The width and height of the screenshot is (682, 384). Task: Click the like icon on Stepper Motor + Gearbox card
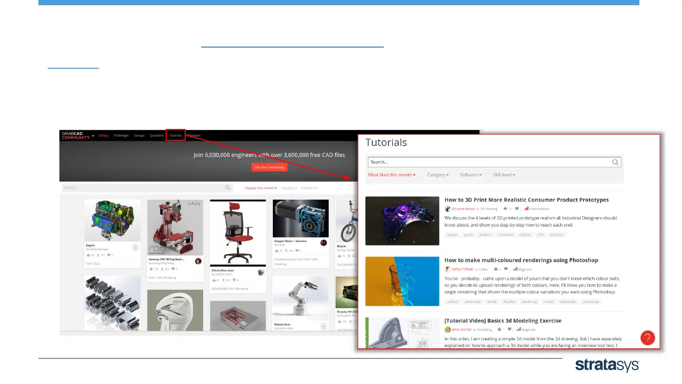[x=276, y=251]
